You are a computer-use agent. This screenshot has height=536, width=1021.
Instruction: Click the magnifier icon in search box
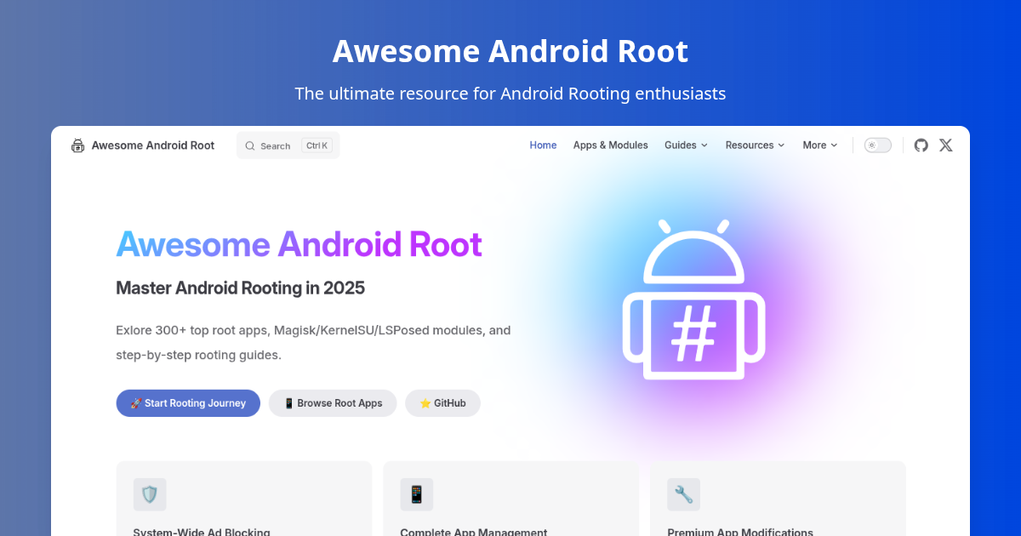point(250,146)
